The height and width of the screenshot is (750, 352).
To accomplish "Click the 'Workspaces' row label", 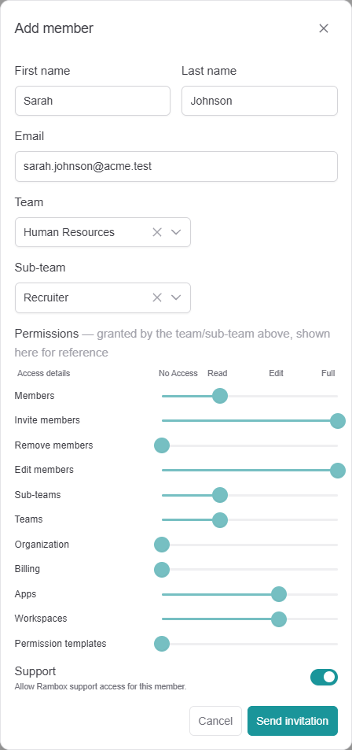I will [41, 619].
